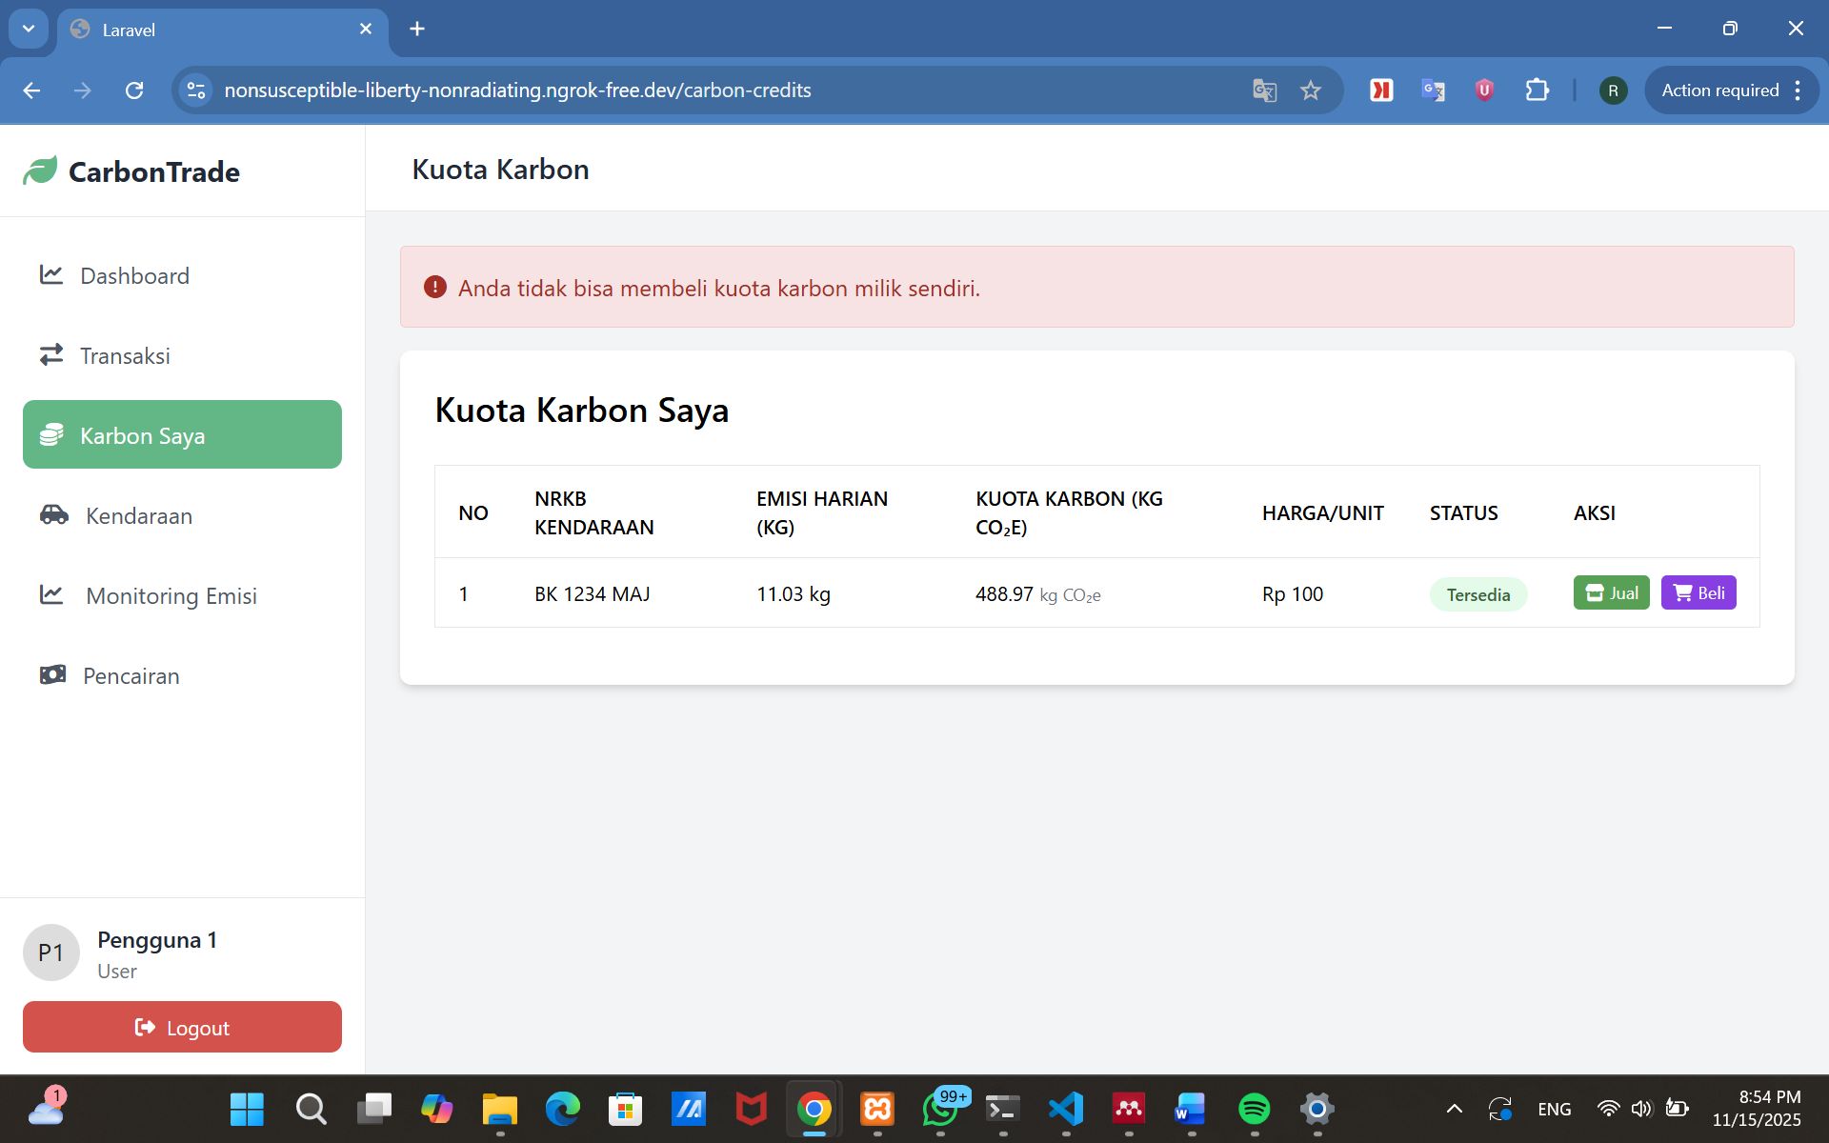Viewport: 1829px width, 1143px height.
Task: Open Windows Search from taskbar
Action: [x=310, y=1109]
